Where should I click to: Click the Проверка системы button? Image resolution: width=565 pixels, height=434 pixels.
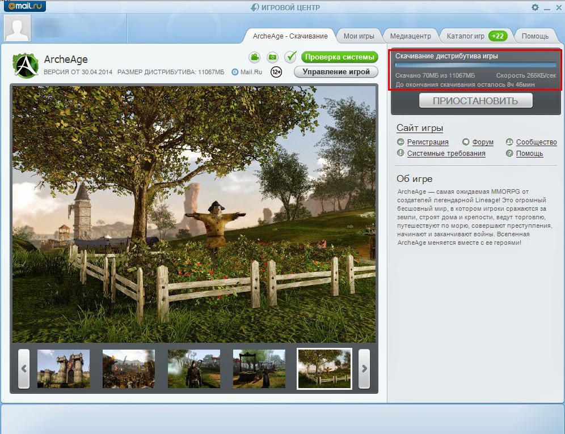point(339,57)
